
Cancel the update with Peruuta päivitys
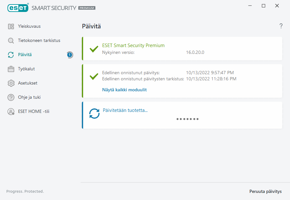[266, 192]
